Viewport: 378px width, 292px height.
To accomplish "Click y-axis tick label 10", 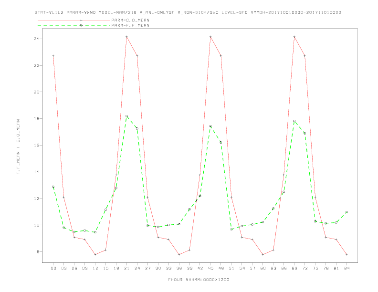I will 36,225.
